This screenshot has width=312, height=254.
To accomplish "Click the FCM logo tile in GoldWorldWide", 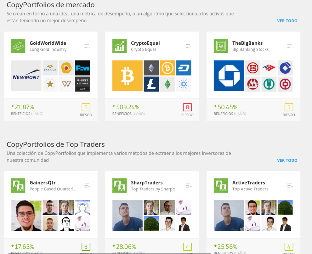I will pos(82,68).
